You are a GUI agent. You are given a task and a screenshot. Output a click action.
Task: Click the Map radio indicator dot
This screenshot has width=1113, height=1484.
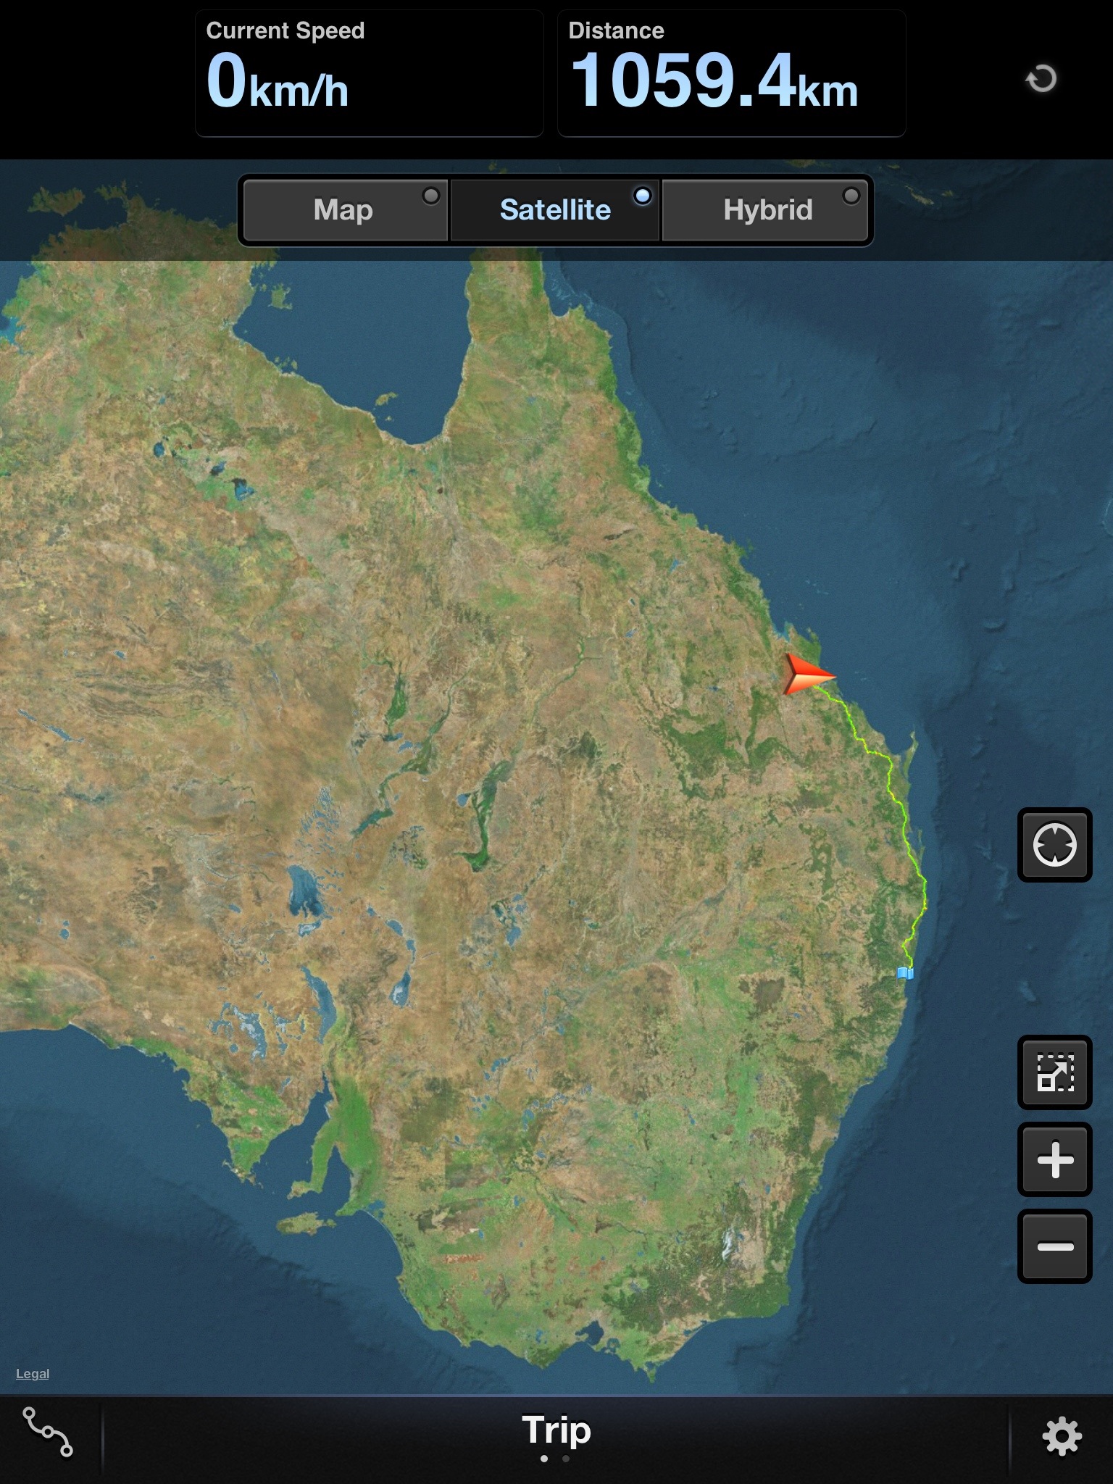[x=431, y=196]
